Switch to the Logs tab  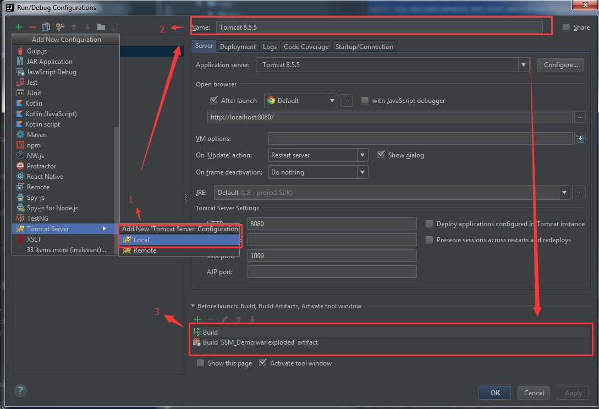tap(270, 47)
